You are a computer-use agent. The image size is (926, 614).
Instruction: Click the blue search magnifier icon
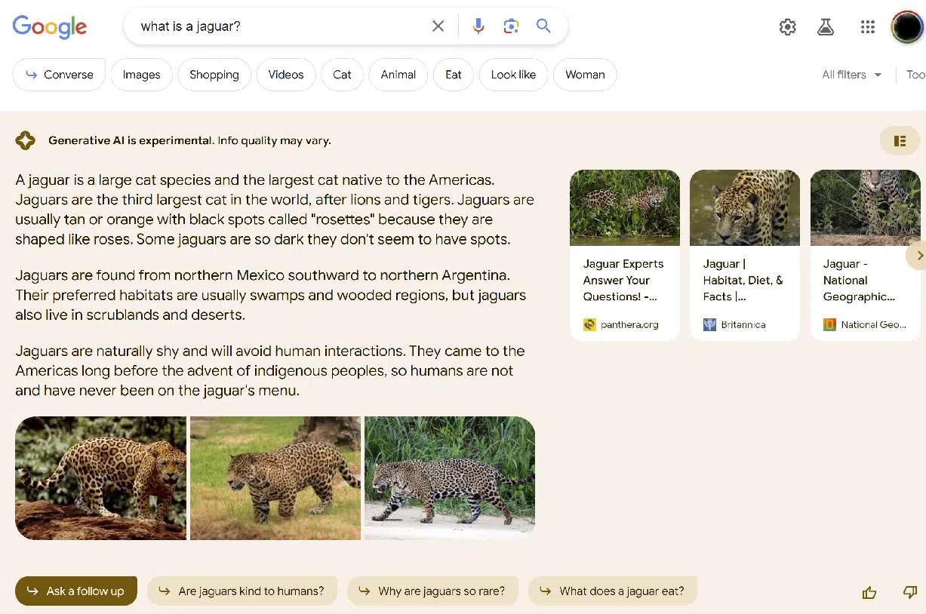(x=543, y=26)
